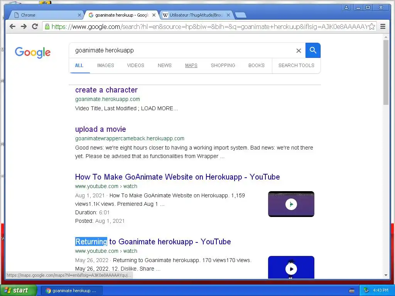Open 'How To Make GoAnimate Website on Herokuapp' link
The image size is (395, 296).
177,177
